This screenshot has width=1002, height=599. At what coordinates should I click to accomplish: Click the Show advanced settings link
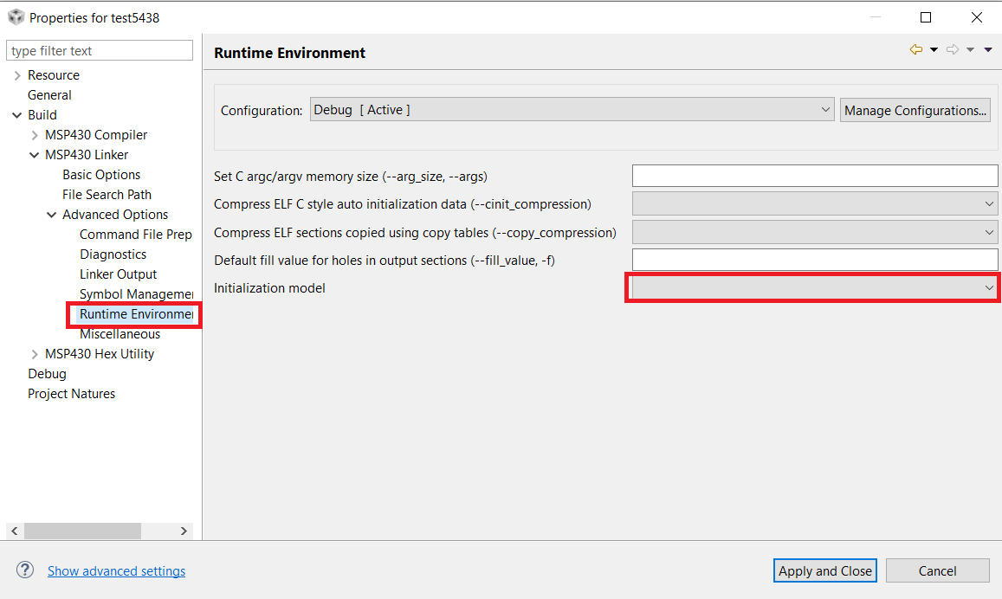tap(116, 571)
